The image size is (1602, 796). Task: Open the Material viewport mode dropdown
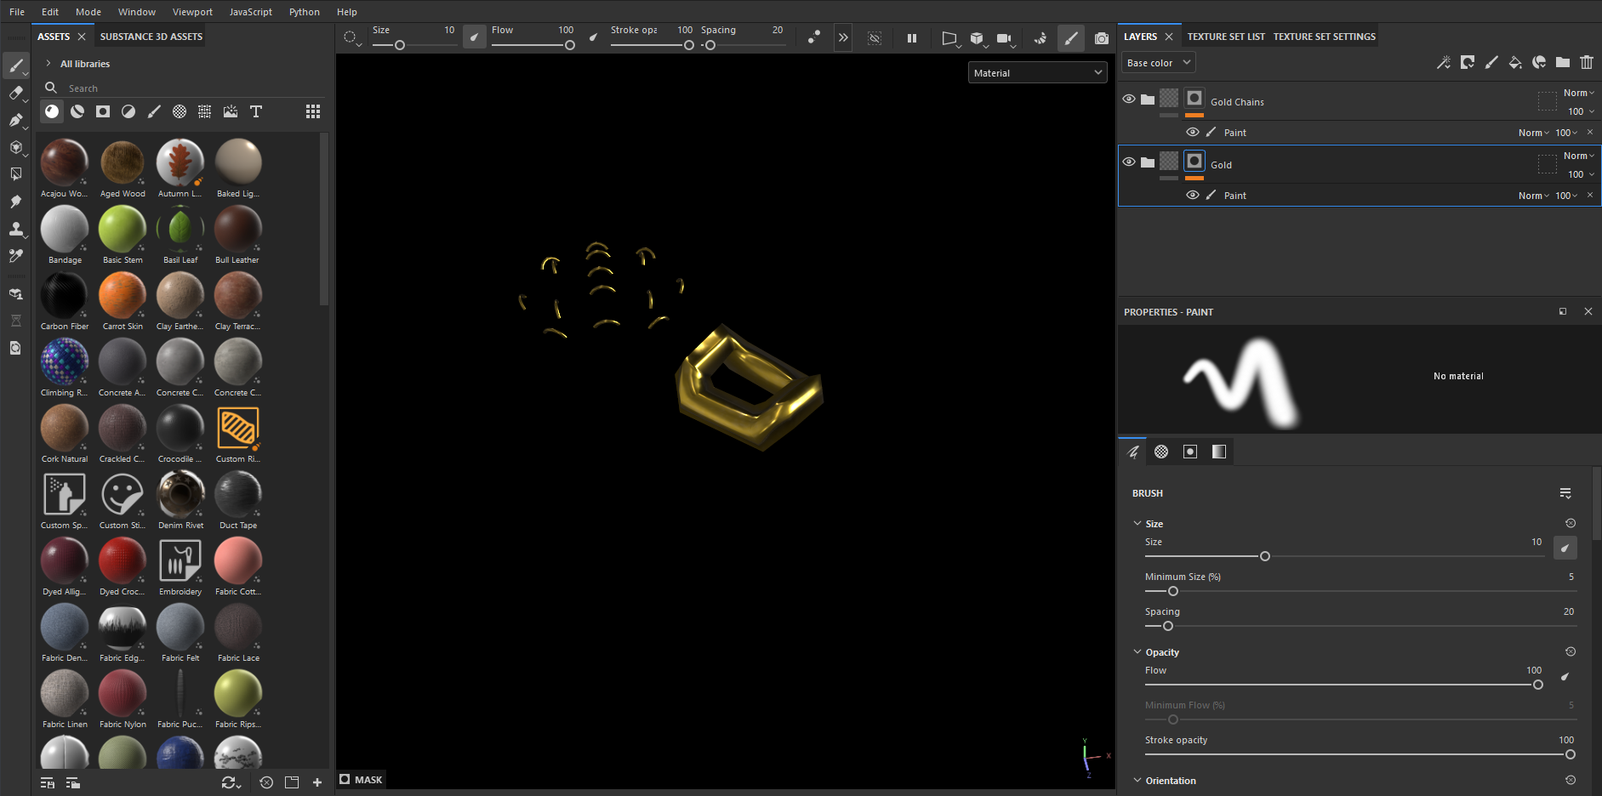pos(1038,73)
